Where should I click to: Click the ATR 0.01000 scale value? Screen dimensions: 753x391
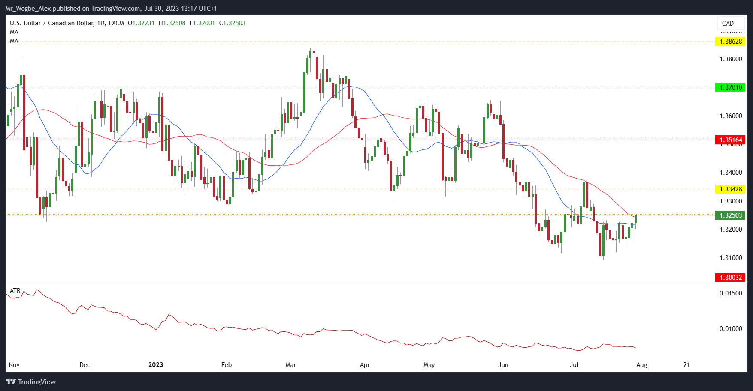pos(731,329)
